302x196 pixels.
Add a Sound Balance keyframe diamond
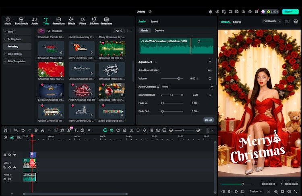210,95
